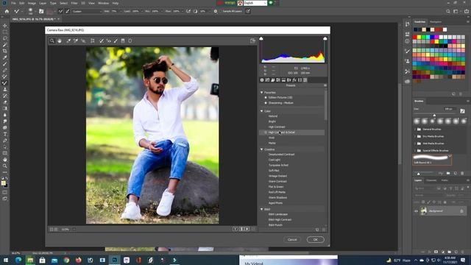The image size is (471, 265).
Task: Collapse the Color preset group
Action: [262, 111]
